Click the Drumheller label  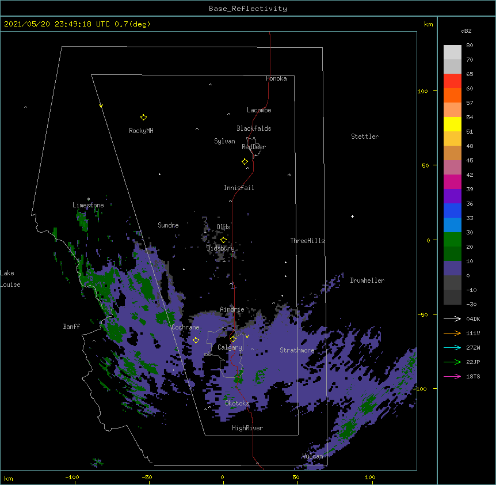(367, 281)
